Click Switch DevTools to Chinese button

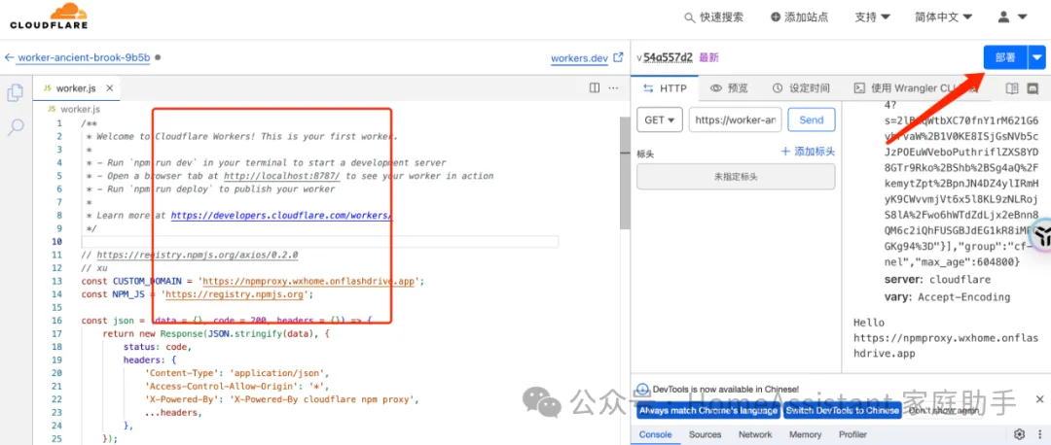click(x=843, y=411)
